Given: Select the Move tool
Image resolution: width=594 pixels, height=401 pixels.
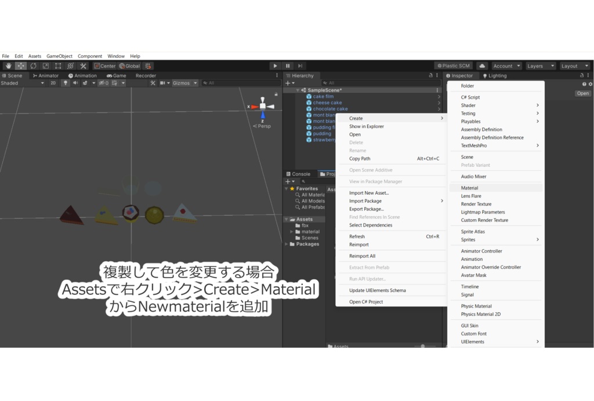Looking at the screenshot, I should click(x=21, y=66).
